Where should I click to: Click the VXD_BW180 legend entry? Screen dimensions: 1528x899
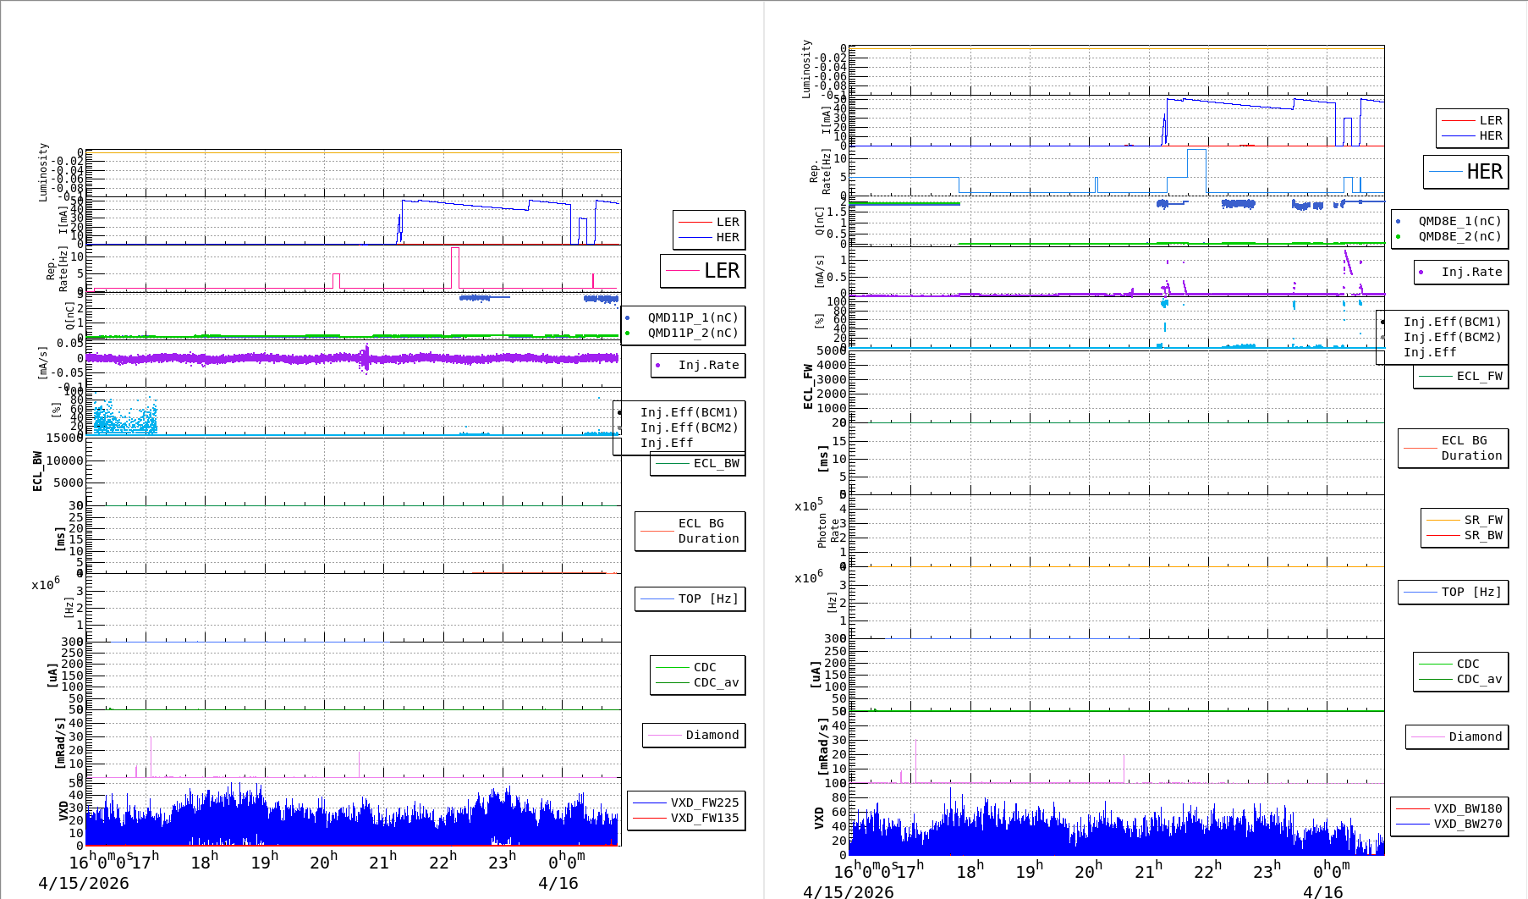[1449, 809]
